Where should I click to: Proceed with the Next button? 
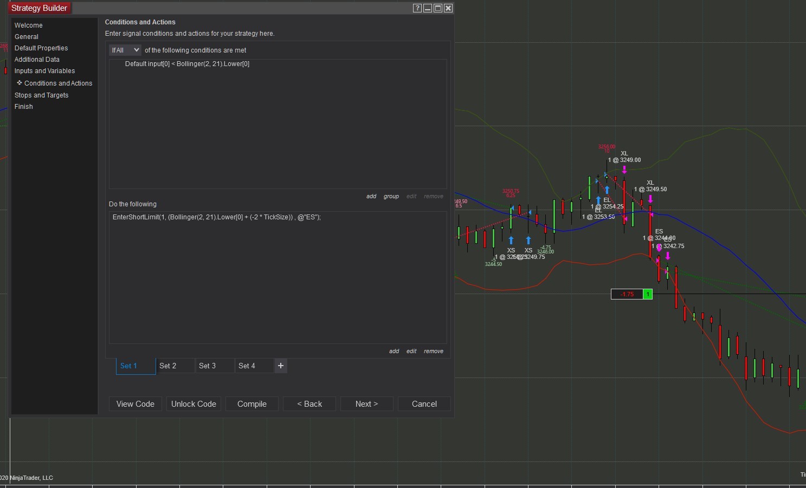367,404
